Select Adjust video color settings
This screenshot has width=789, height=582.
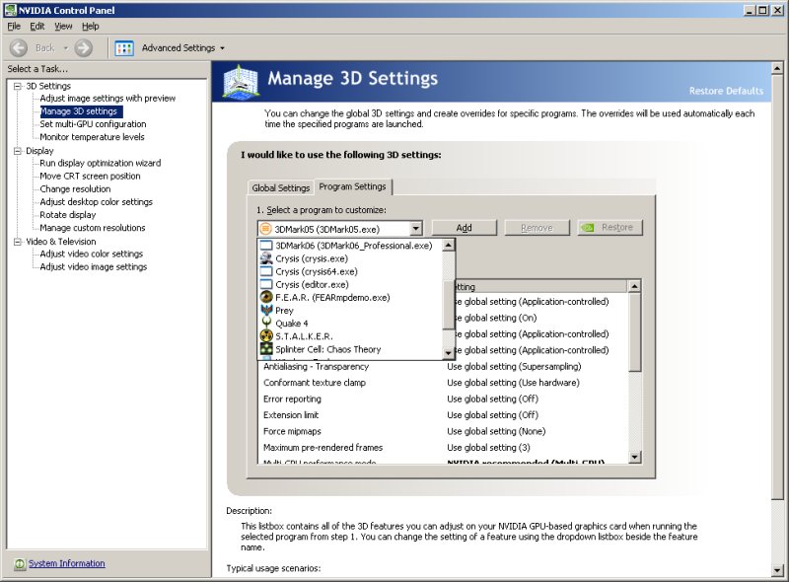tap(91, 254)
